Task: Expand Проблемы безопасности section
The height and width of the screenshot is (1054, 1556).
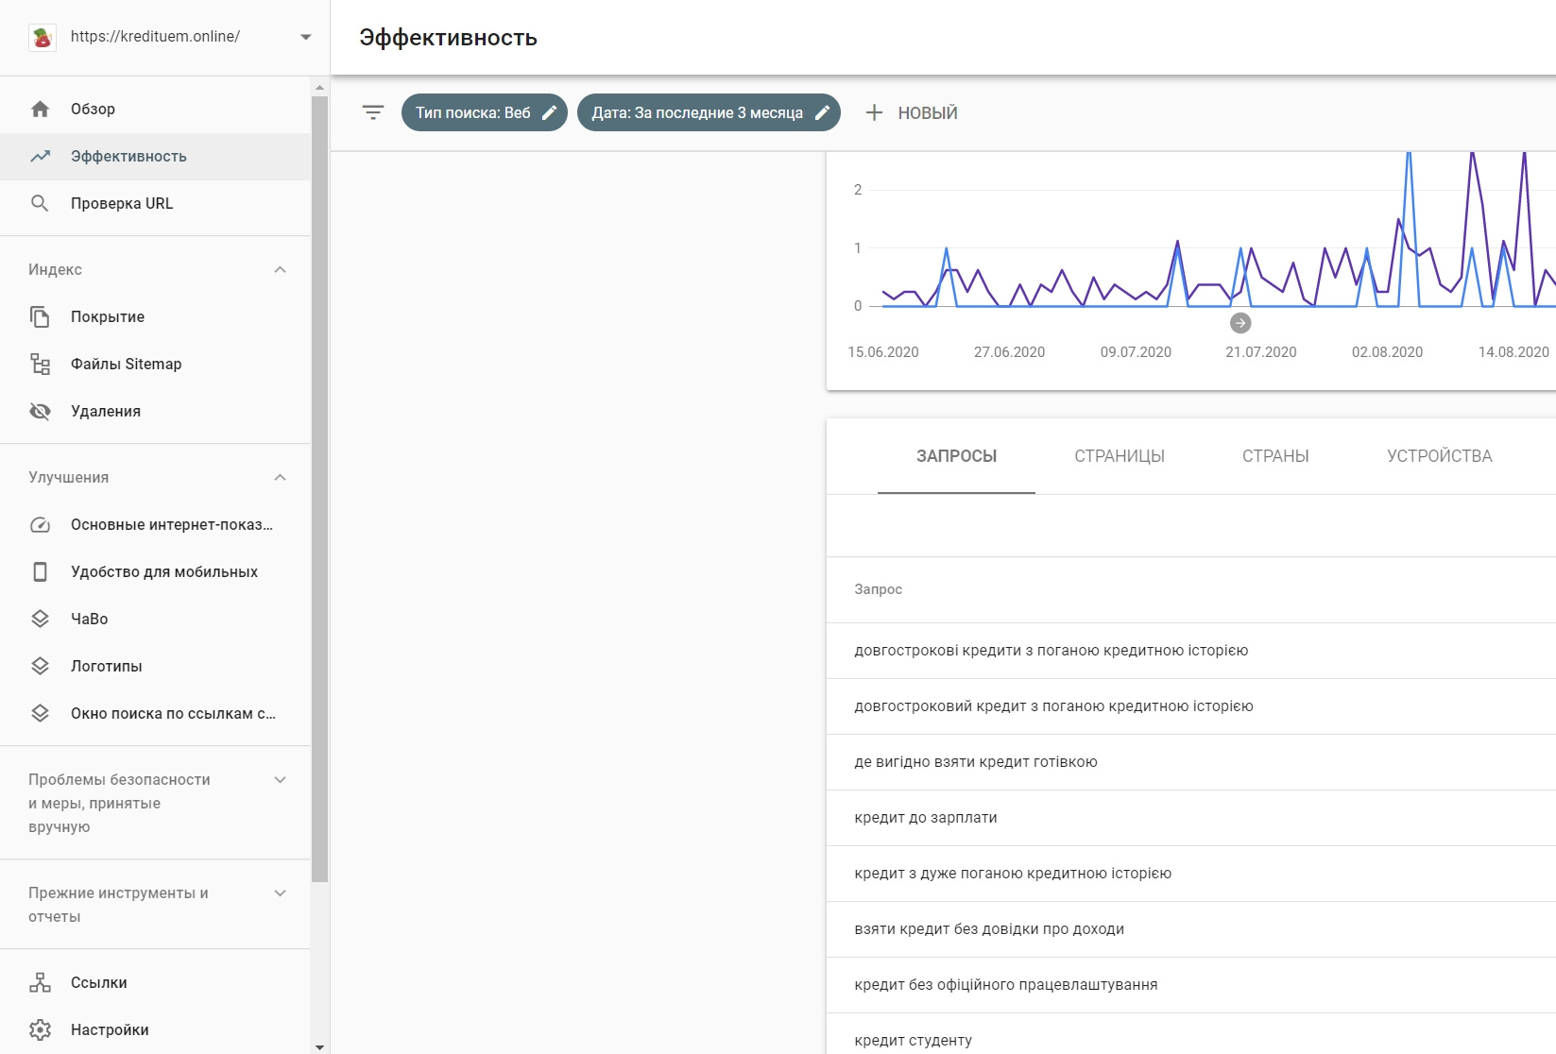Action: [x=280, y=779]
